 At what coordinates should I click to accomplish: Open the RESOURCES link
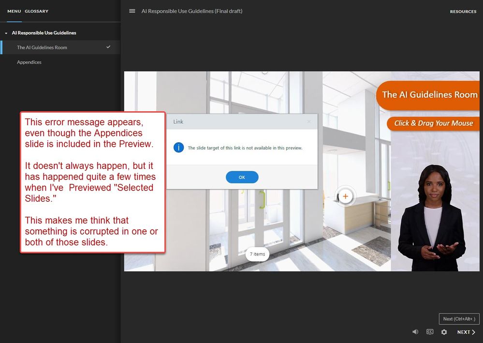pos(463,12)
